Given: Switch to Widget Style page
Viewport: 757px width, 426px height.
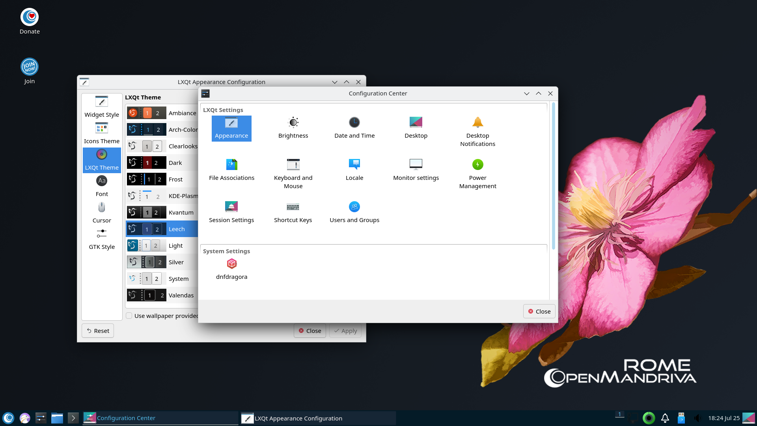Looking at the screenshot, I should (x=102, y=107).
